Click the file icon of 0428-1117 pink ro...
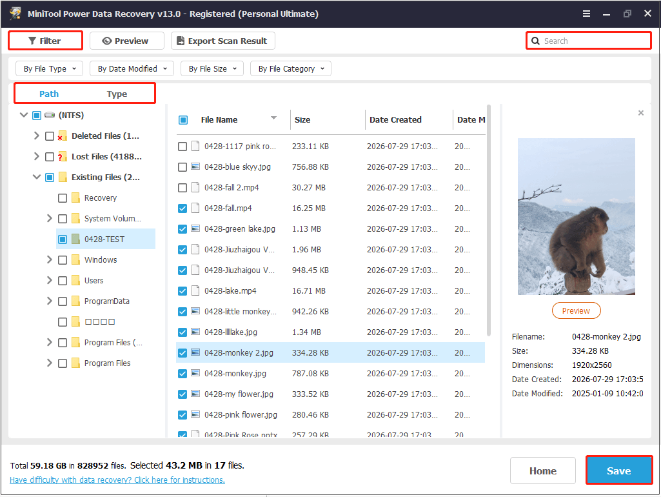The image size is (661, 497). tap(195, 146)
